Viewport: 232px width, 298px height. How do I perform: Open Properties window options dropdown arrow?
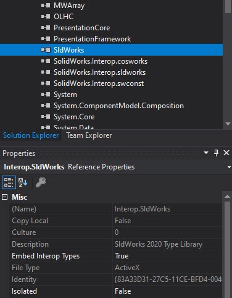click(x=206, y=153)
